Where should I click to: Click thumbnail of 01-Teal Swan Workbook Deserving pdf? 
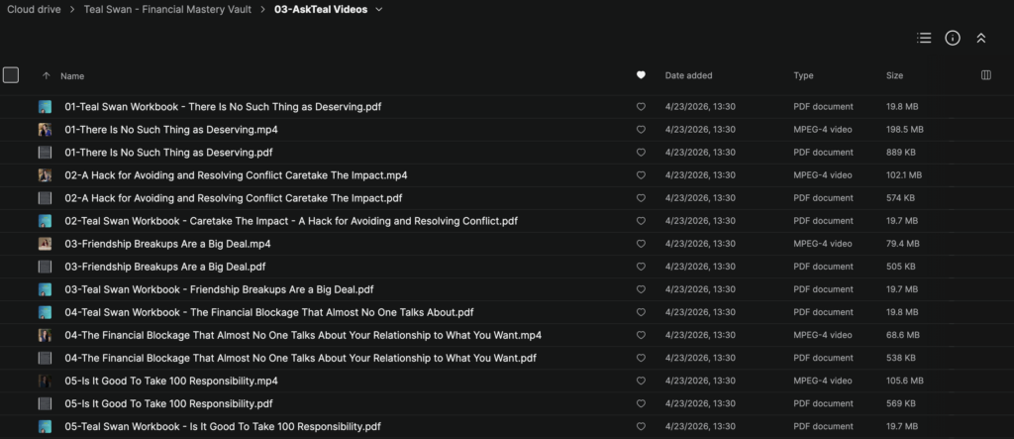click(x=45, y=107)
